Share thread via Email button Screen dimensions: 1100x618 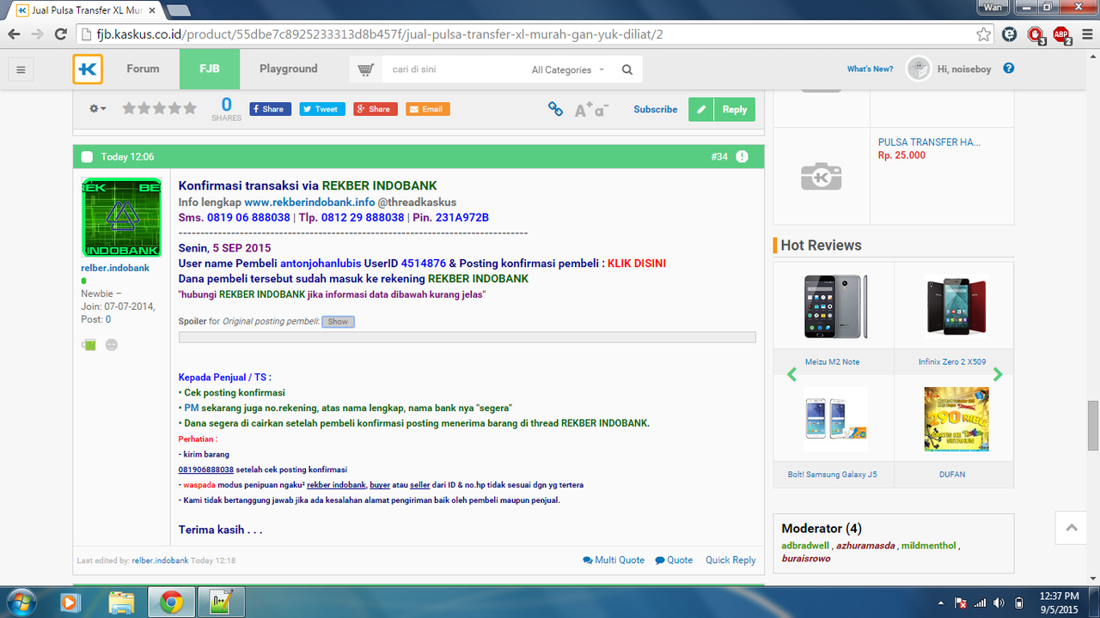428,109
